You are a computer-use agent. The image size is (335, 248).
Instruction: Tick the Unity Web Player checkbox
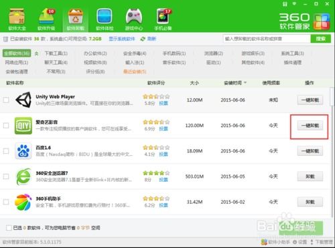(x=6, y=100)
